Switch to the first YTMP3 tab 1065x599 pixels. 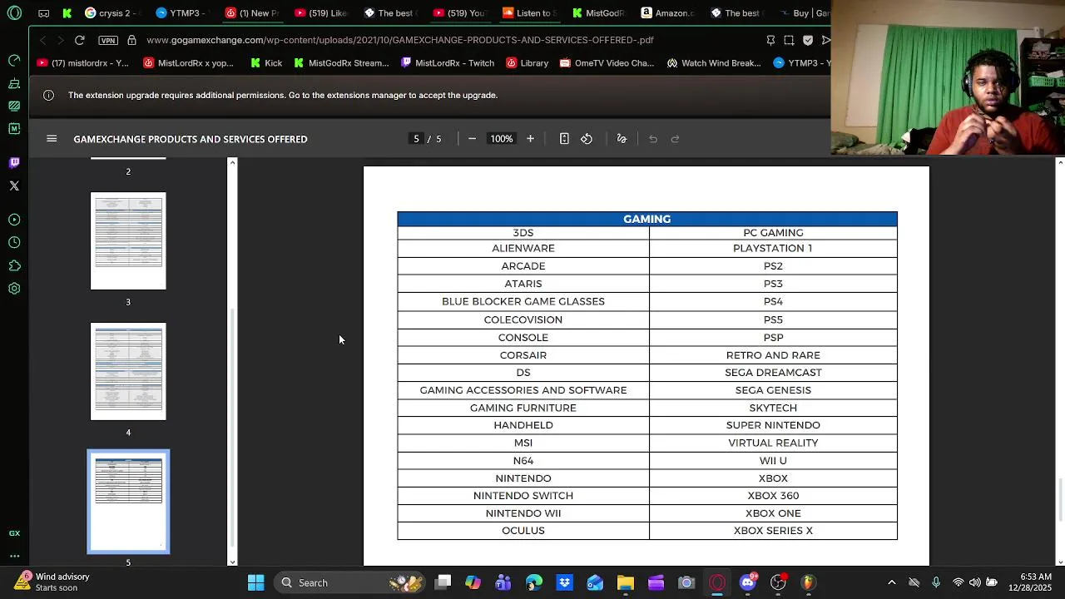[177, 13]
